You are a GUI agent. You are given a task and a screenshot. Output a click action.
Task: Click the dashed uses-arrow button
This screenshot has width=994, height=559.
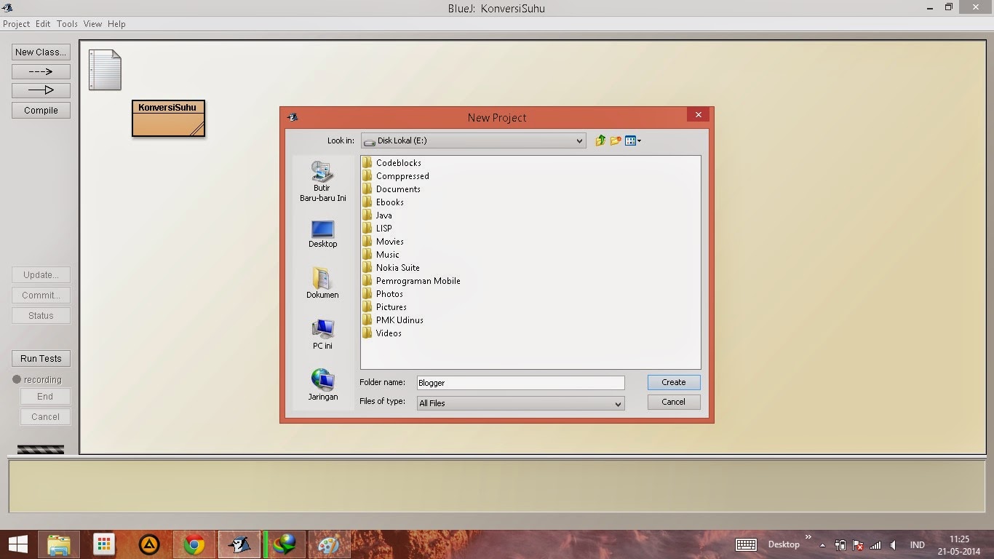[41, 71]
